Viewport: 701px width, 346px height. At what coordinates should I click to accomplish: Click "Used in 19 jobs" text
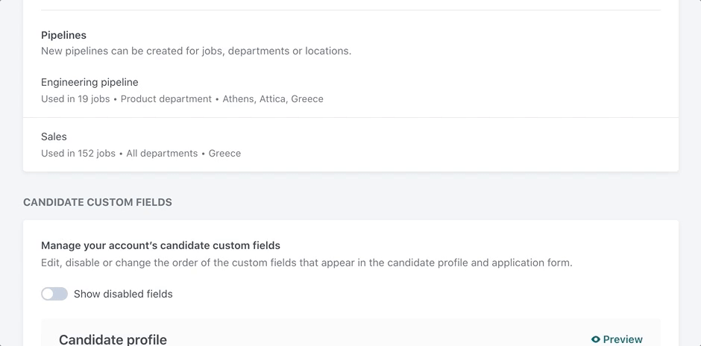75,98
